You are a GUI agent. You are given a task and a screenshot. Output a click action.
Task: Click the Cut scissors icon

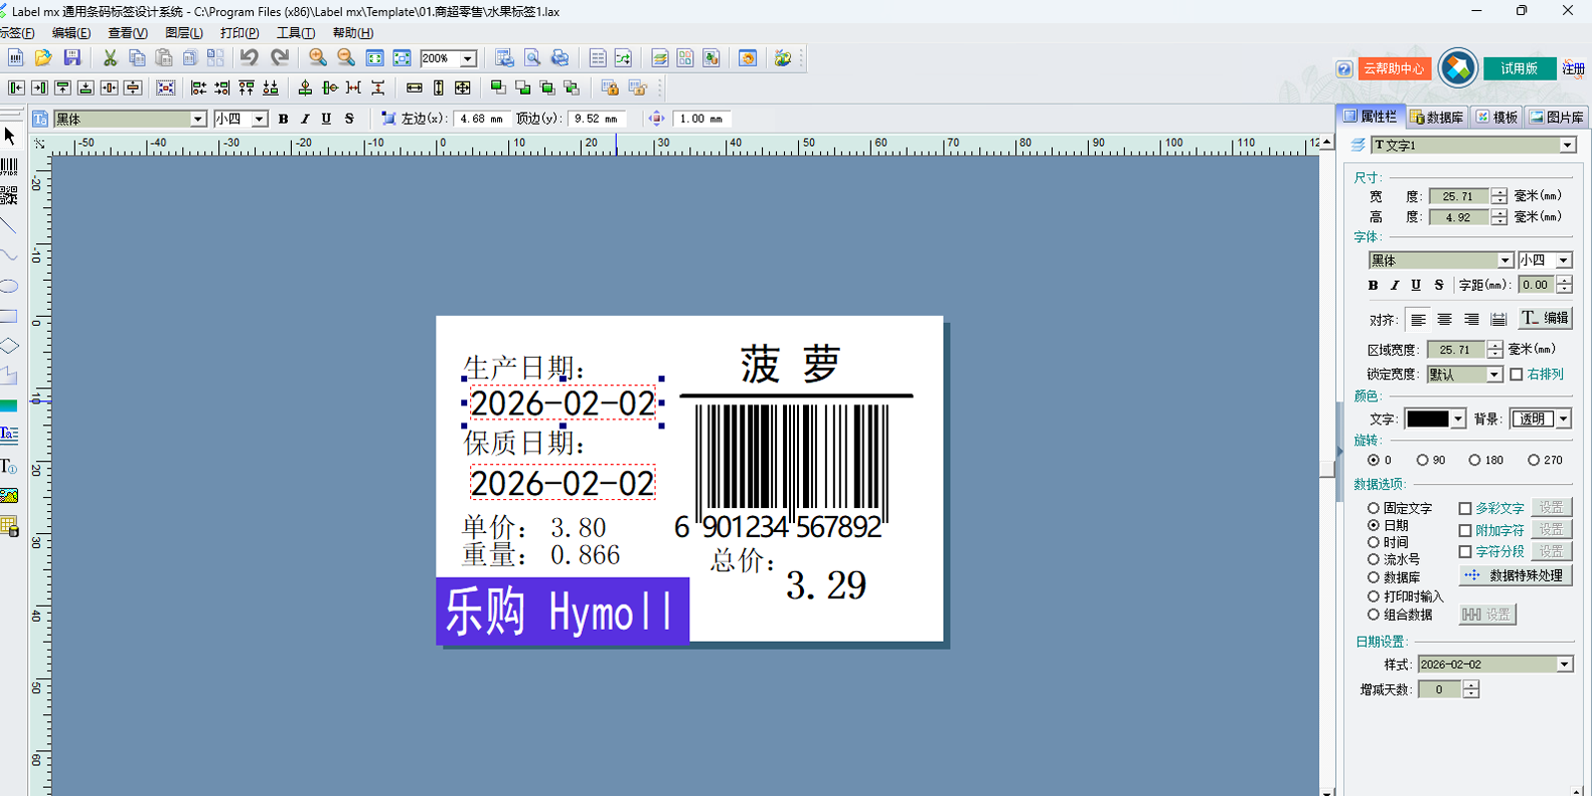(111, 59)
